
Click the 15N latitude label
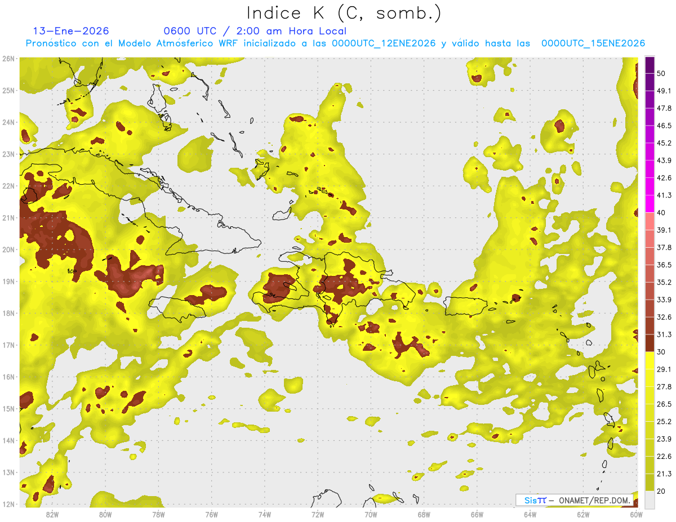pyautogui.click(x=8, y=408)
